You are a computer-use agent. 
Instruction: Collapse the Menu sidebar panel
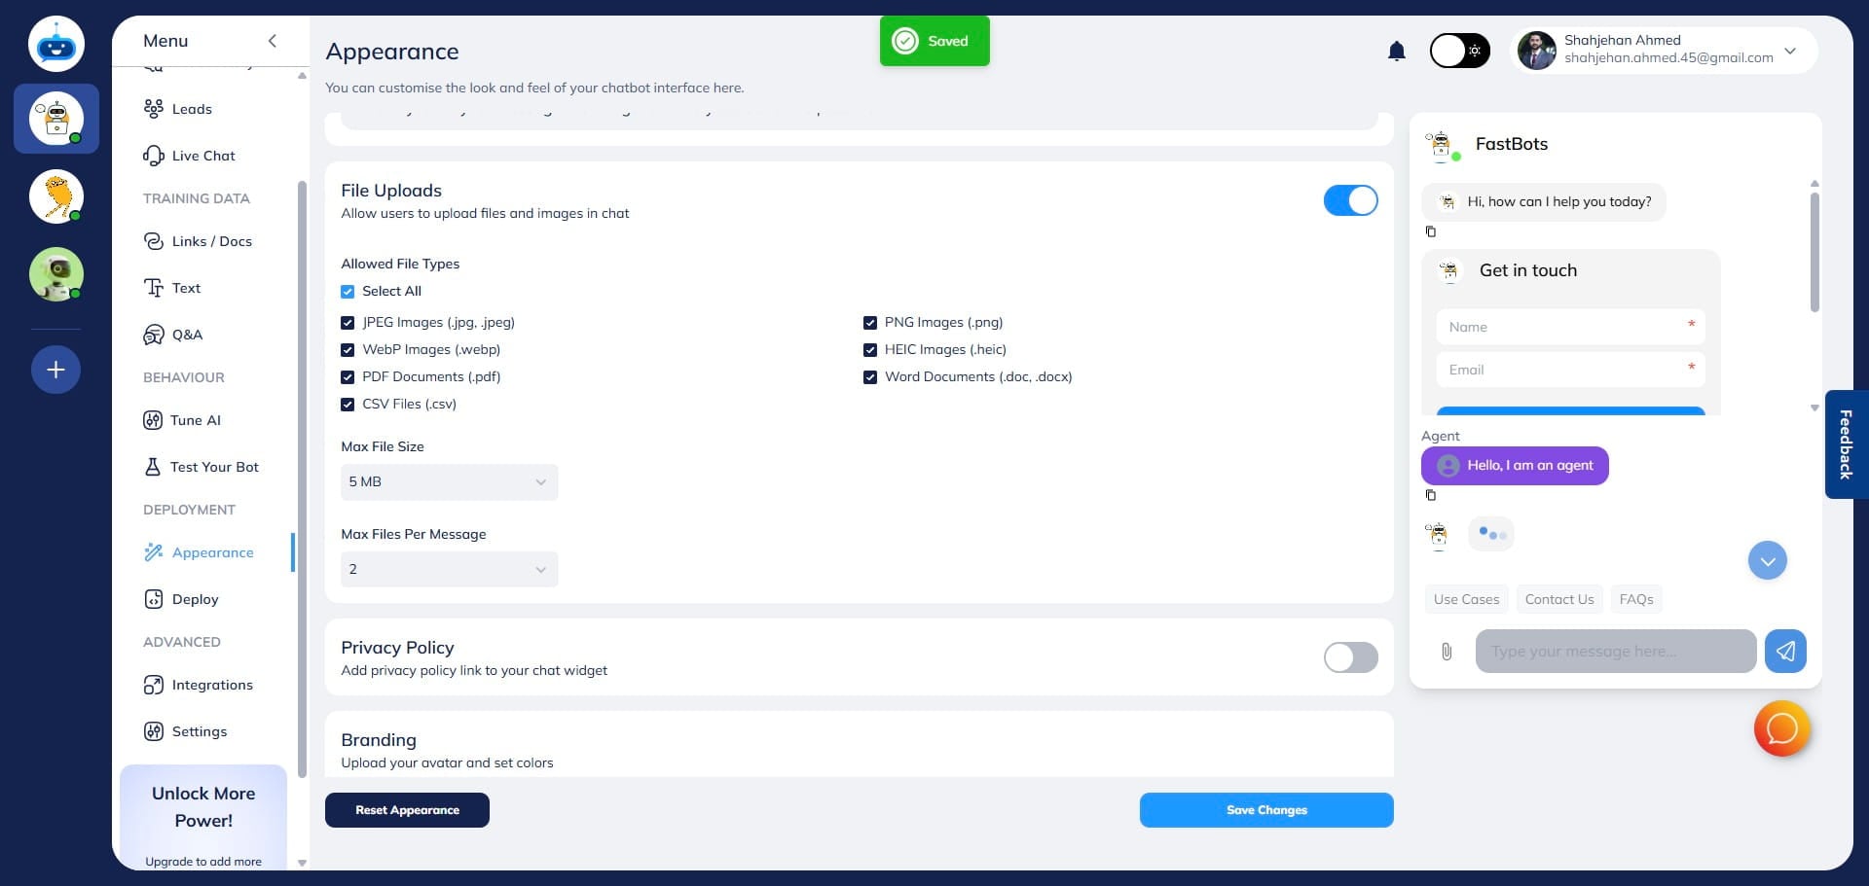(273, 41)
